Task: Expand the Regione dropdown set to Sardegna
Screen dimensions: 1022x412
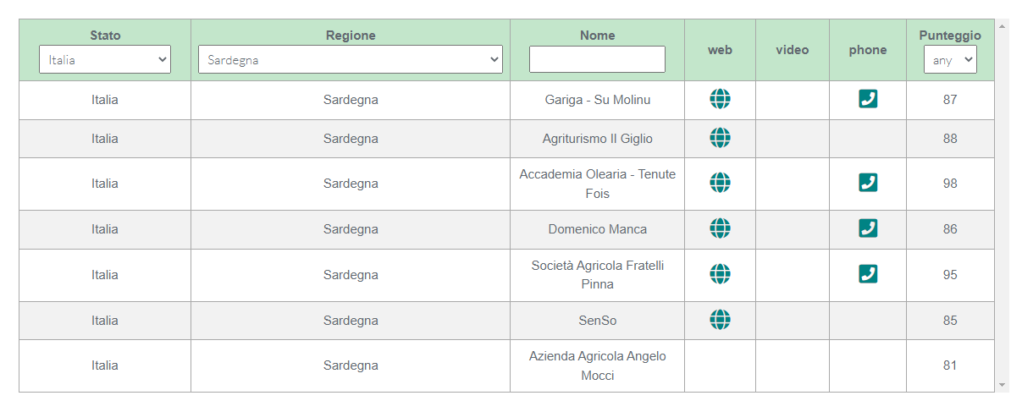Action: (351, 60)
